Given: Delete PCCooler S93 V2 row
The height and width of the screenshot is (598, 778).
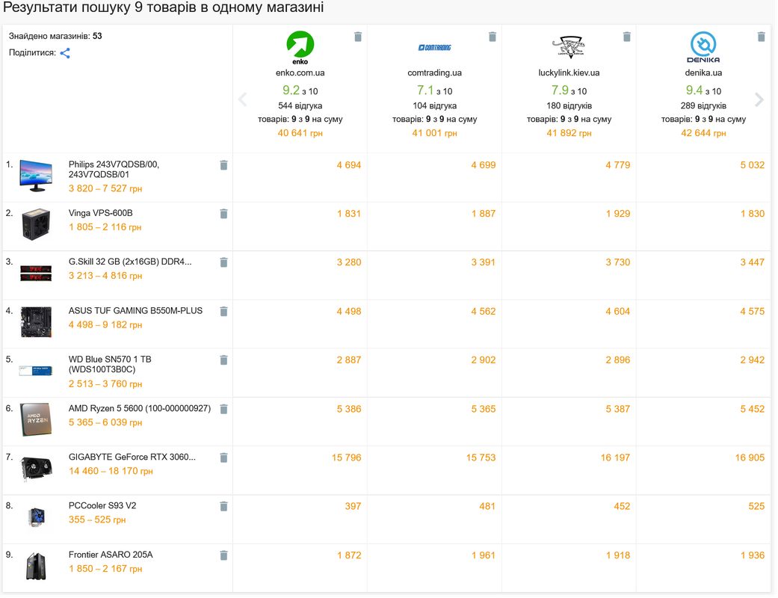Looking at the screenshot, I should pyautogui.click(x=223, y=507).
